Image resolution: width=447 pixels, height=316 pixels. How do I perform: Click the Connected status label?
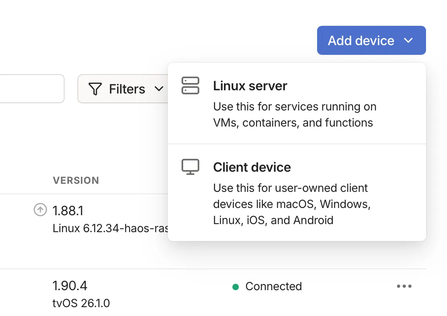click(274, 287)
